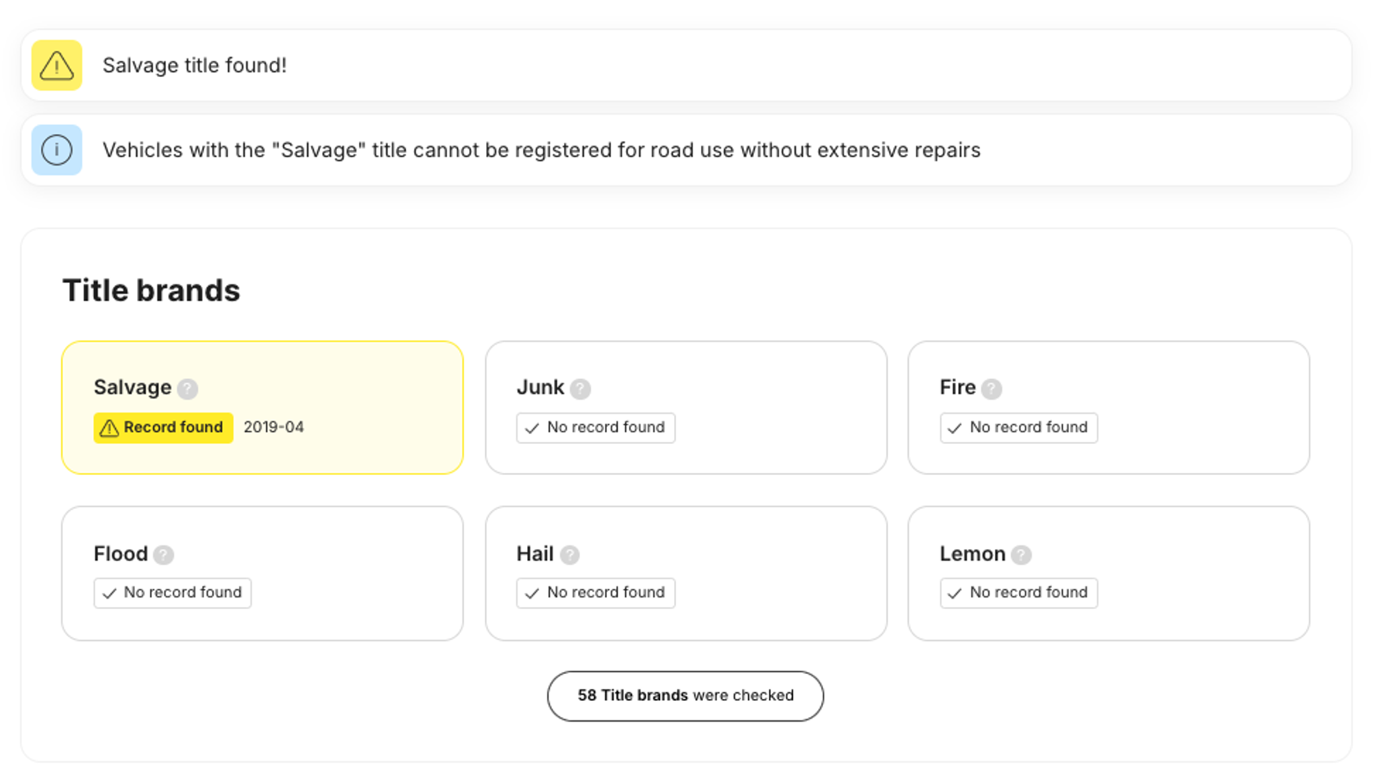This screenshot has height=782, width=1375.
Task: Click the info icon in the blue notice banner
Action: tap(55, 149)
